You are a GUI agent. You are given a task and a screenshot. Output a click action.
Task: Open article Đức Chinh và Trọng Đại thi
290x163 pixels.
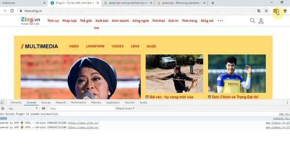[235, 97]
